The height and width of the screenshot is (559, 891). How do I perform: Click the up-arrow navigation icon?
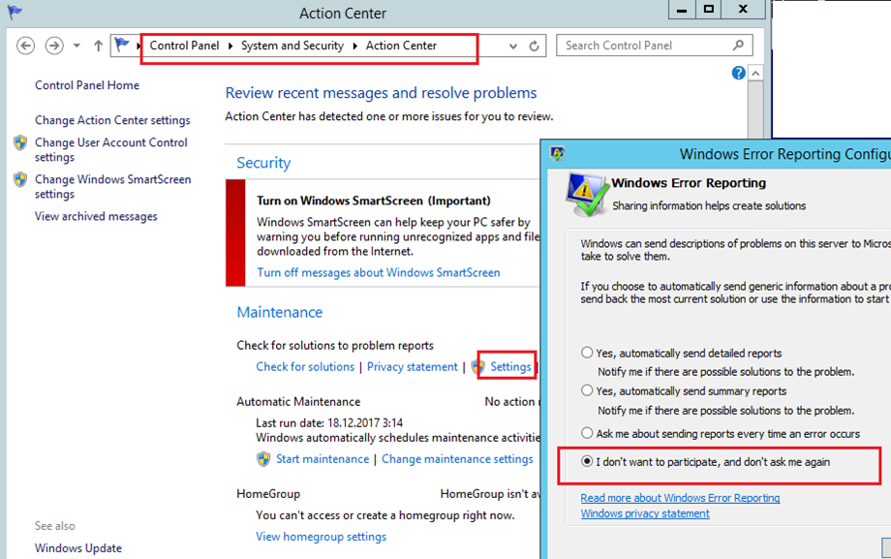[x=98, y=45]
